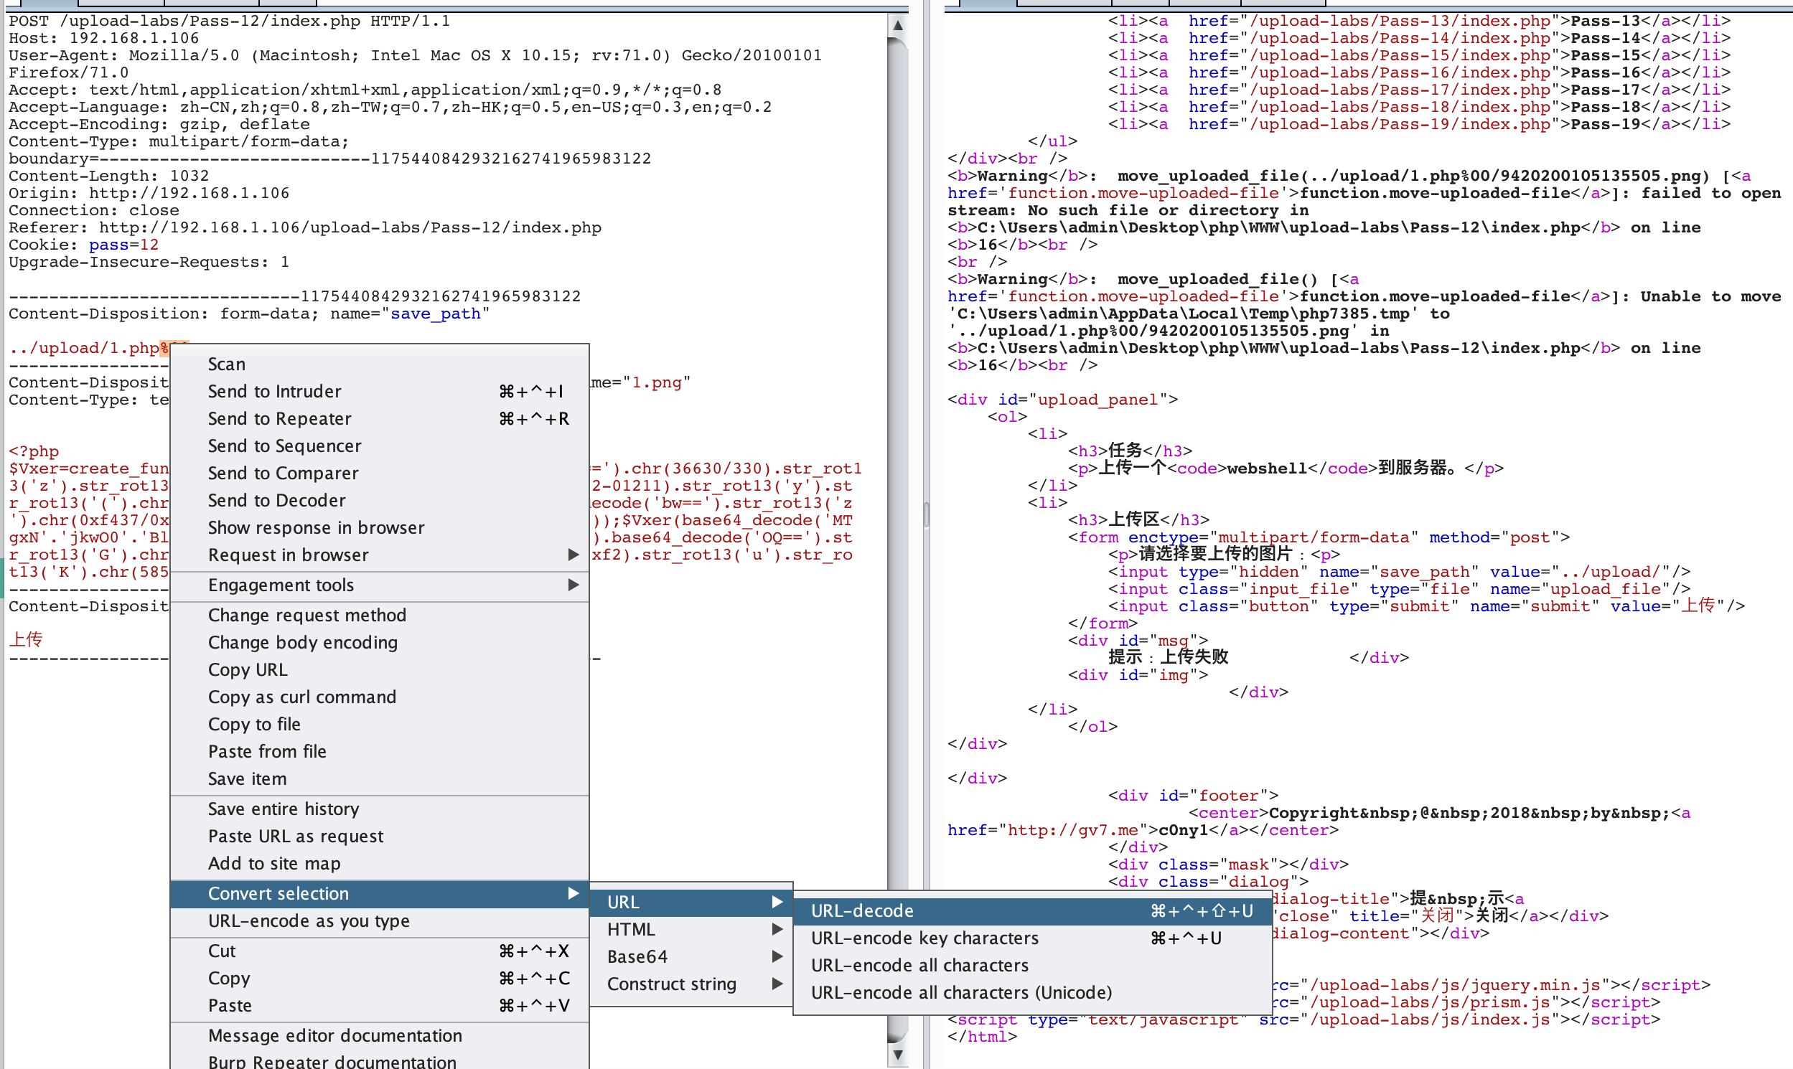The image size is (1793, 1069).
Task: Click the save_path value ../upload/1.php in request
Action: tap(84, 349)
